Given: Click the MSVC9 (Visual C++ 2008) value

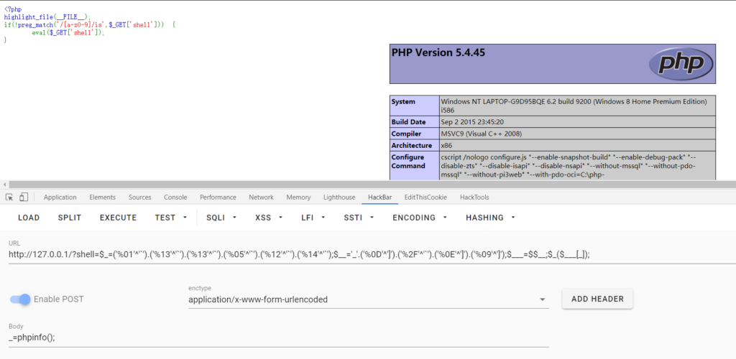Looking at the screenshot, I should tap(481, 134).
